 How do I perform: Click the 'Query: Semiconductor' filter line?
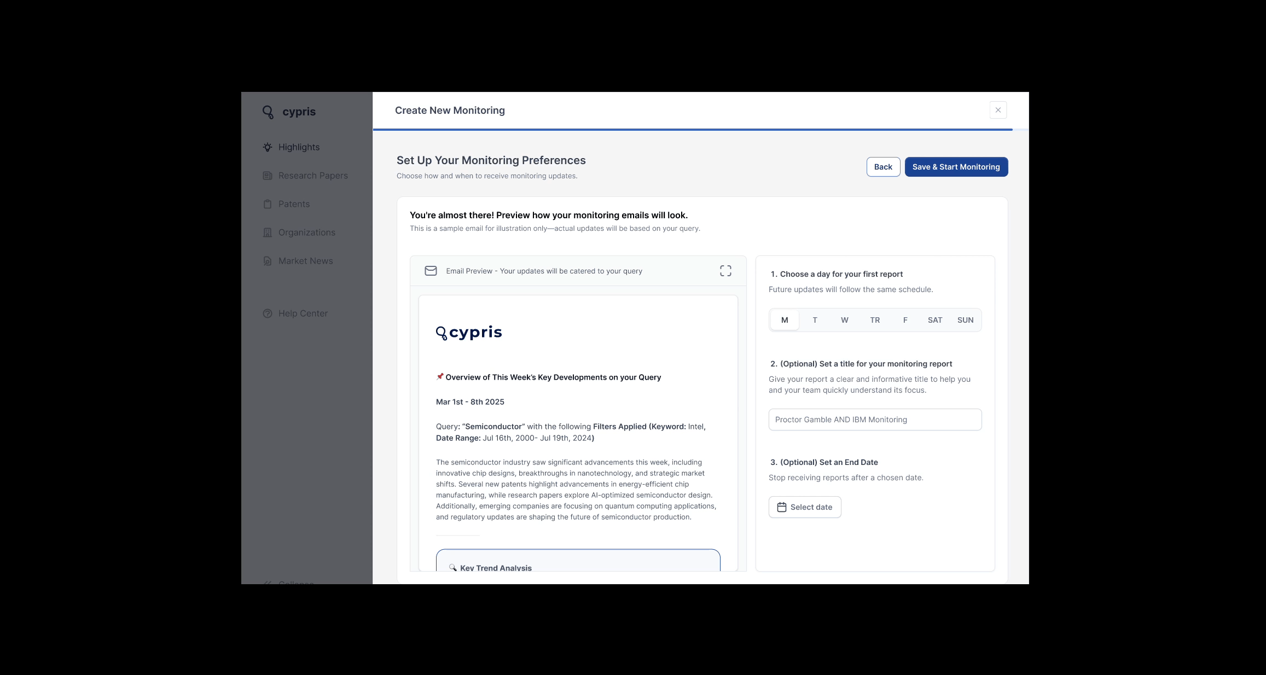571,432
